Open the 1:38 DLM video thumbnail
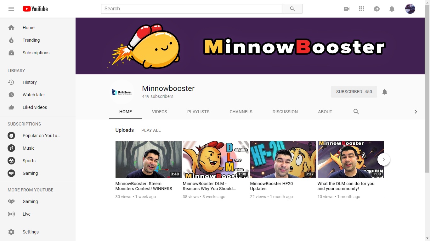 point(216,159)
